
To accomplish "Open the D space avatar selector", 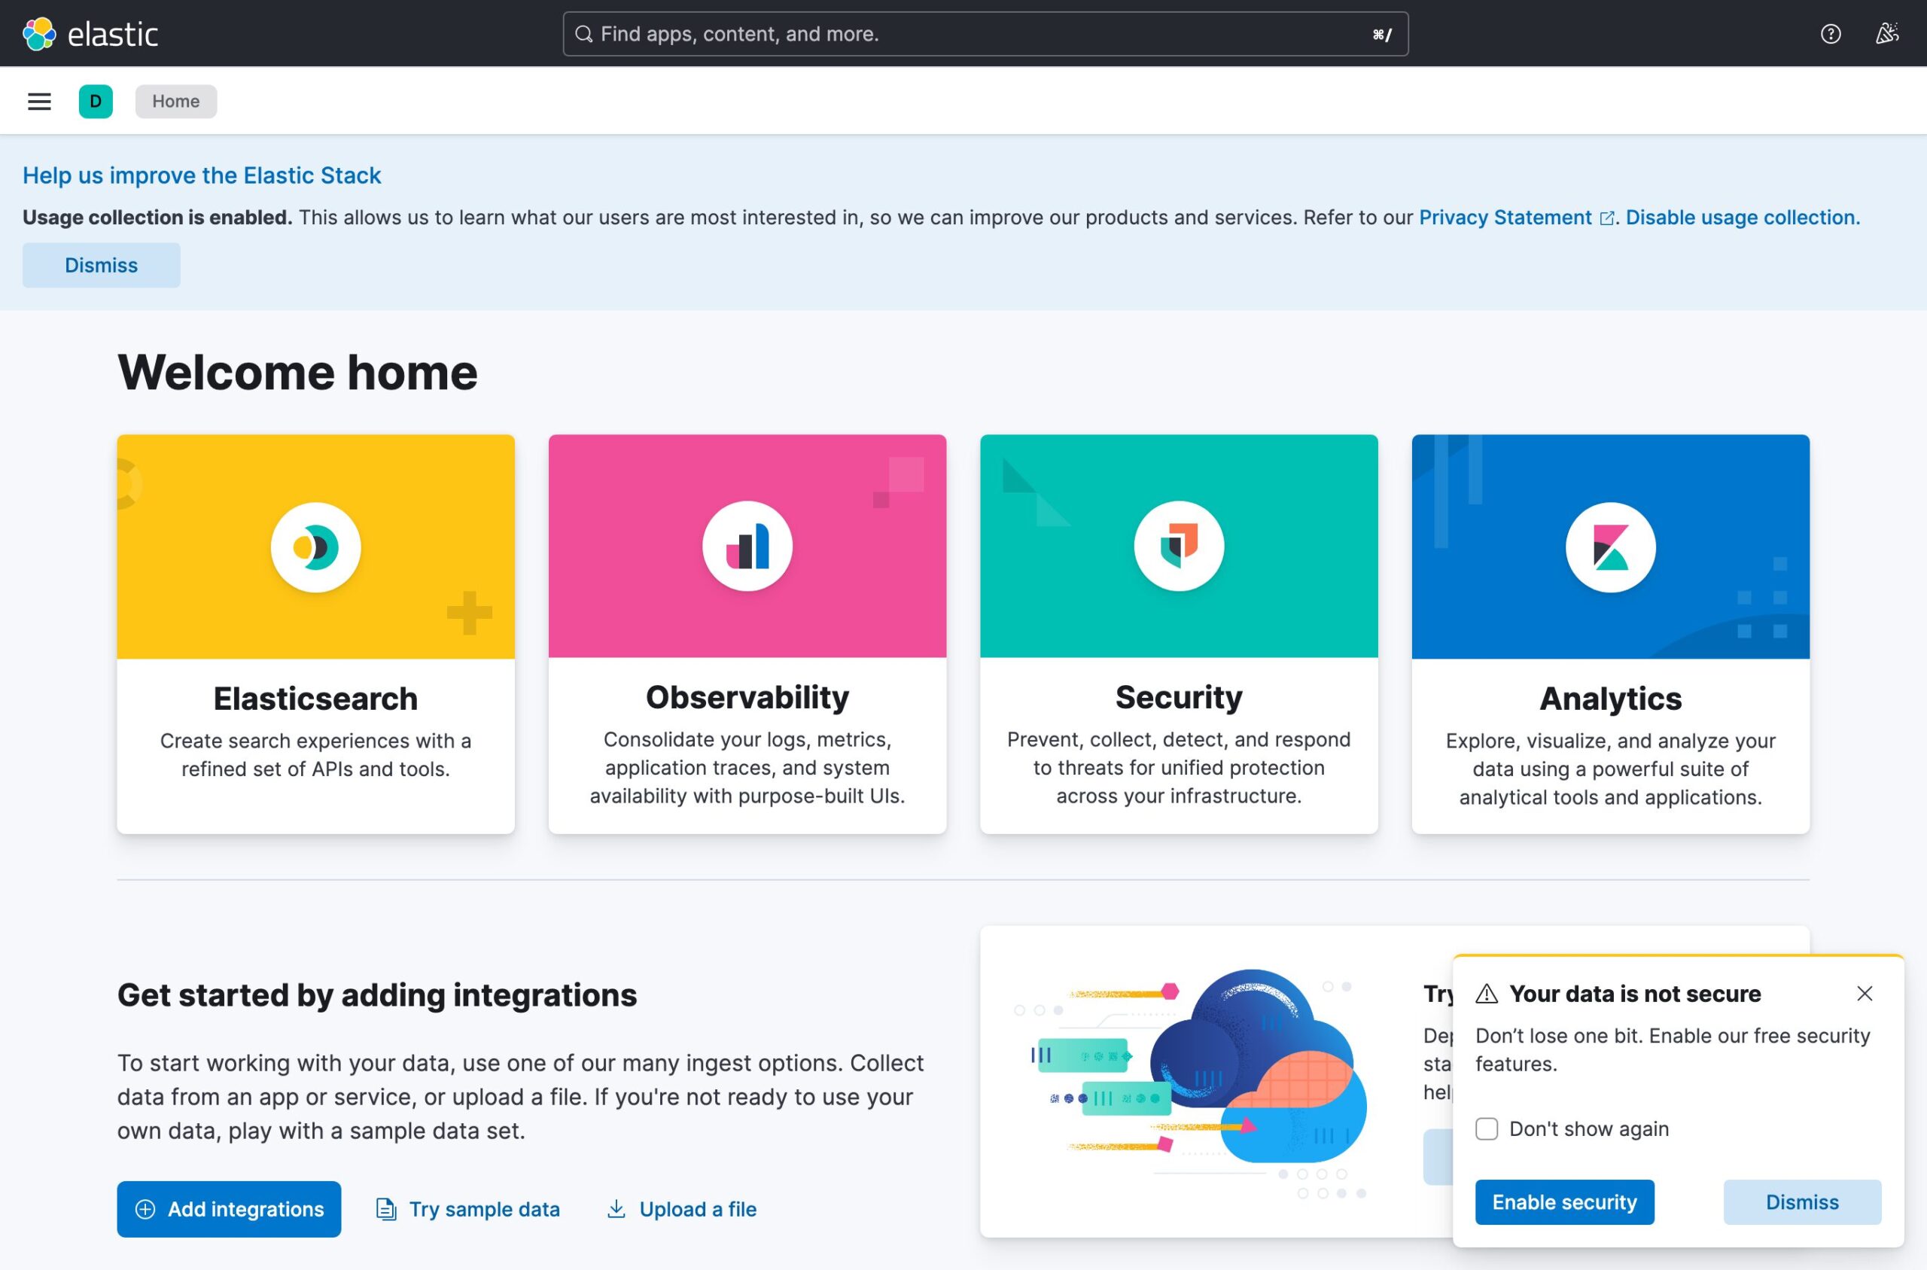I will point(96,101).
